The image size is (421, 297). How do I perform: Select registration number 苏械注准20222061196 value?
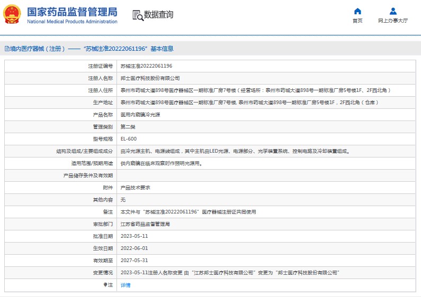pos(146,66)
